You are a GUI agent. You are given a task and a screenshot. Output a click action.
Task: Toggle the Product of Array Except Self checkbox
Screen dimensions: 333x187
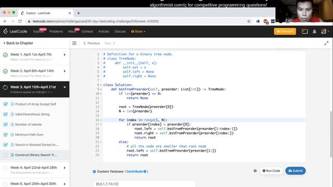6,104
